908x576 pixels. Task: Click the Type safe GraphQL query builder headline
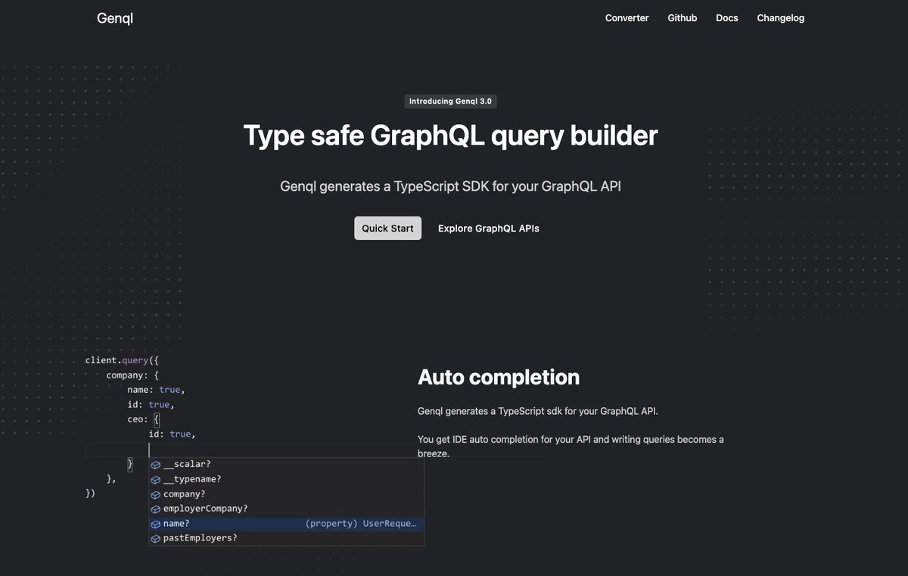pyautogui.click(x=450, y=136)
